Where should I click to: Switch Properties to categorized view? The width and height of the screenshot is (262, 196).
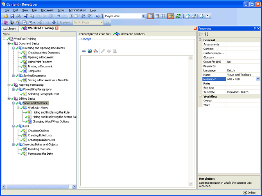[x=201, y=34]
